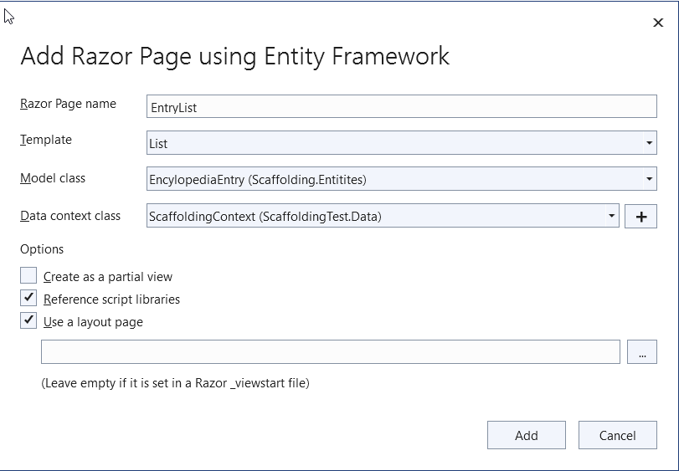Close the Add Razor Page dialog
Screen dimensions: 679x471
[658, 23]
